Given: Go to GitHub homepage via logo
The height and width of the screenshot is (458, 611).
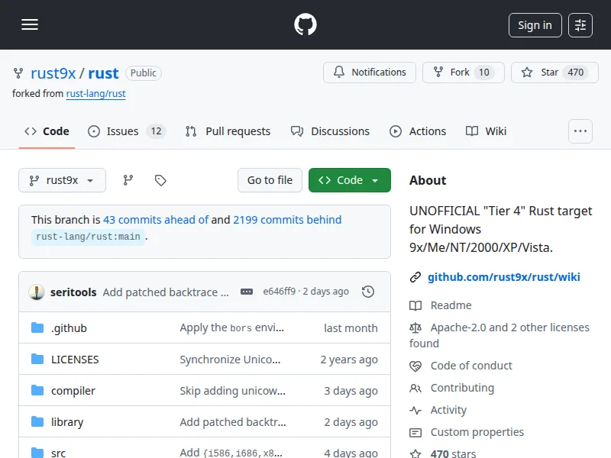Looking at the screenshot, I should point(305,24).
